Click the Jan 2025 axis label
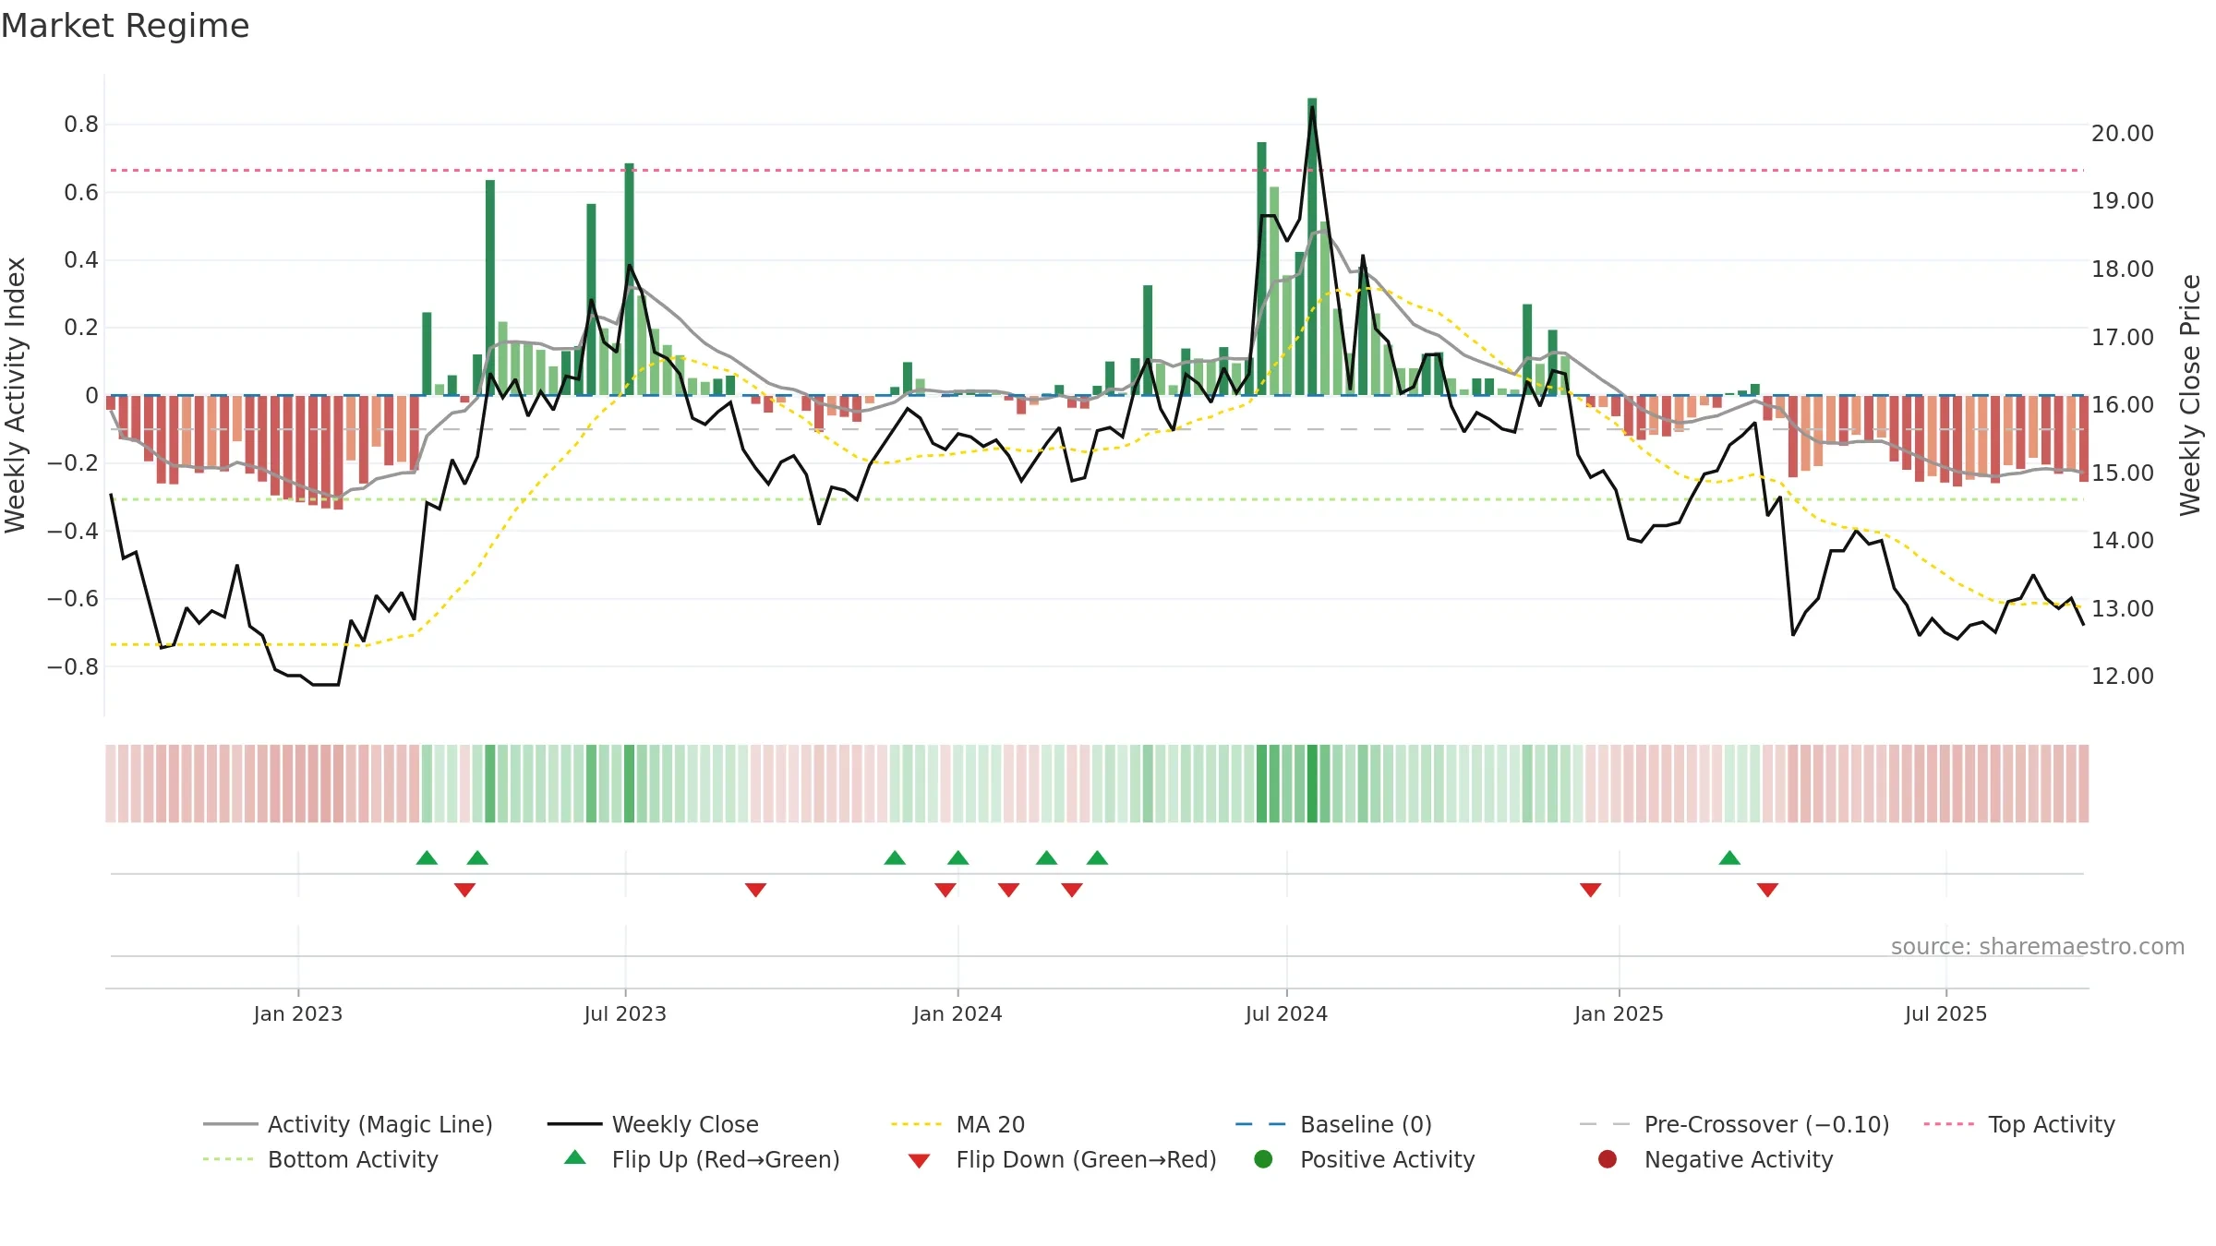 [1619, 1014]
